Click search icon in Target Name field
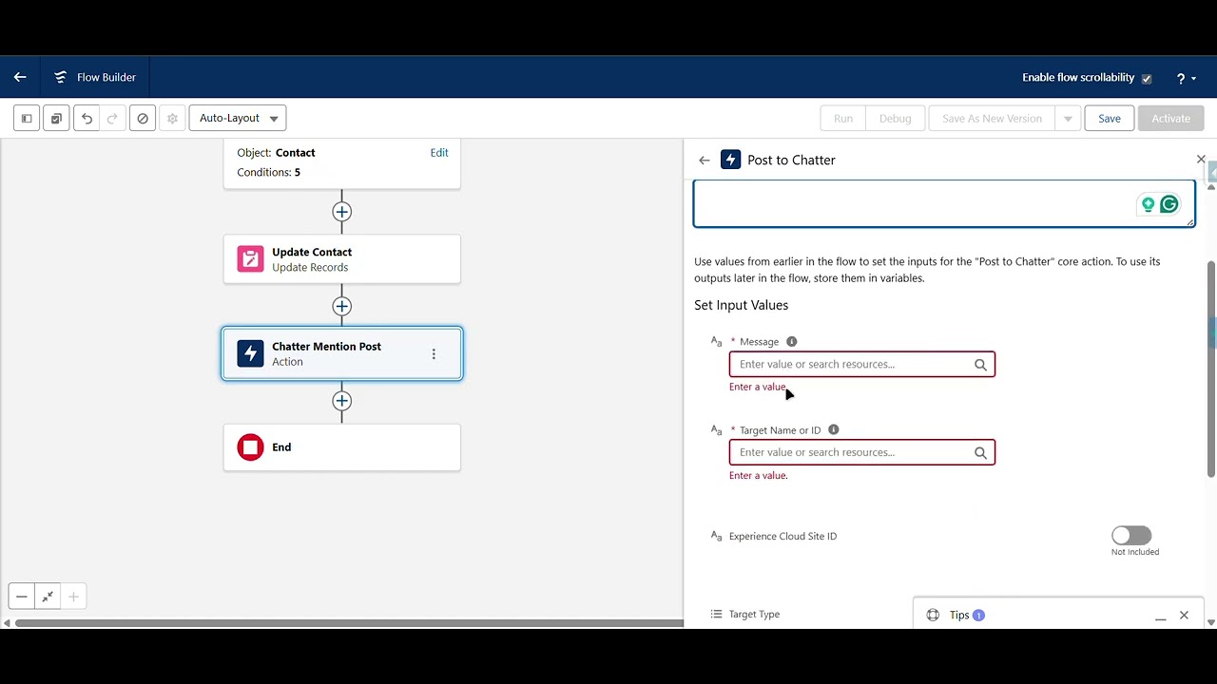 (980, 453)
